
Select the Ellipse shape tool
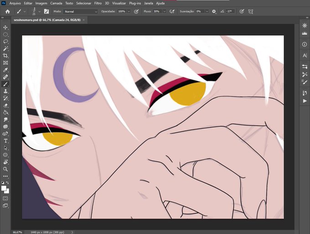point(5,155)
